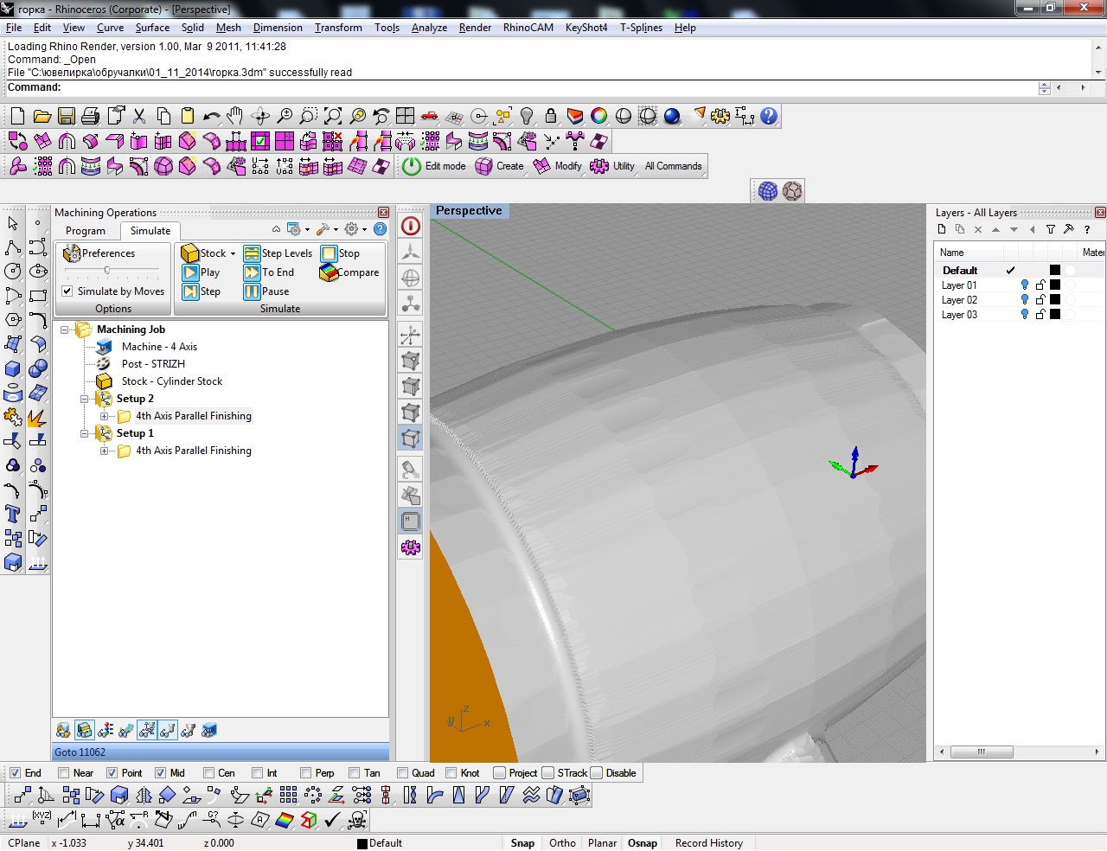The image size is (1107, 851).
Task: Click the Save file icon in toolbar
Action: (67, 116)
